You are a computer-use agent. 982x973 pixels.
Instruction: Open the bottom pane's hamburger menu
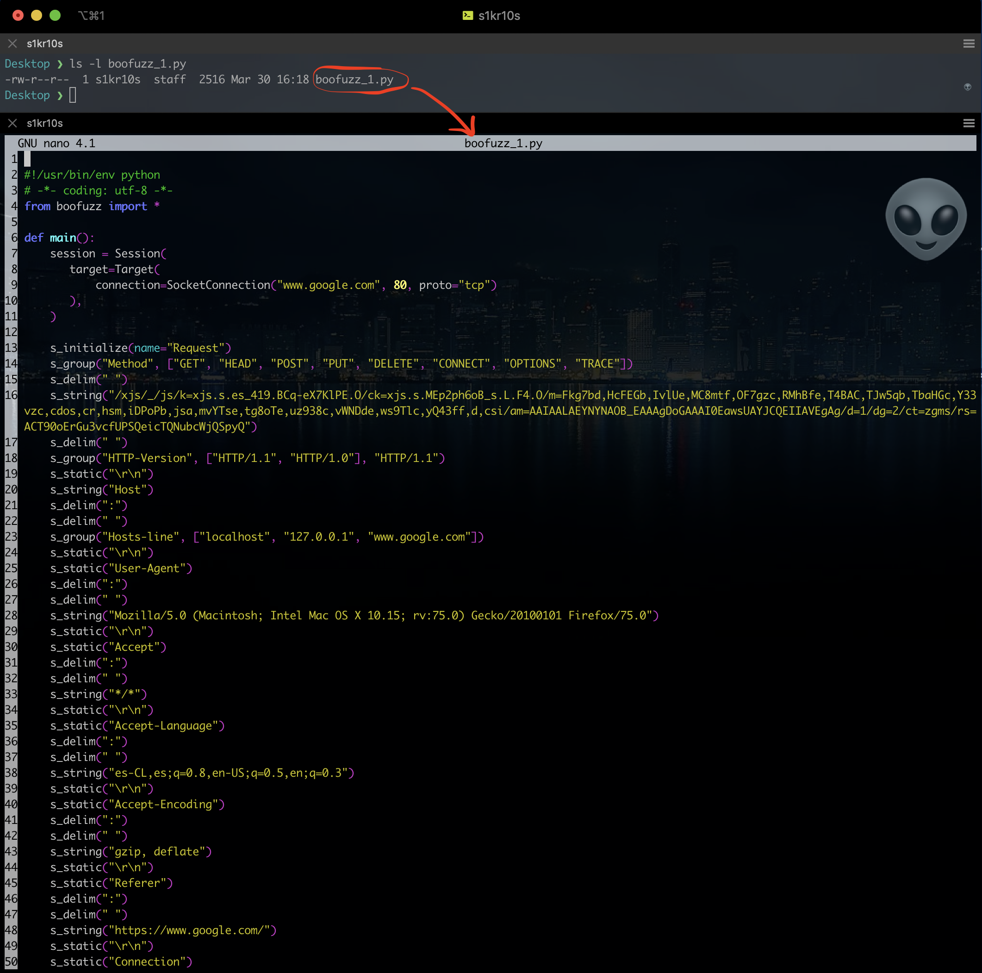coord(968,124)
